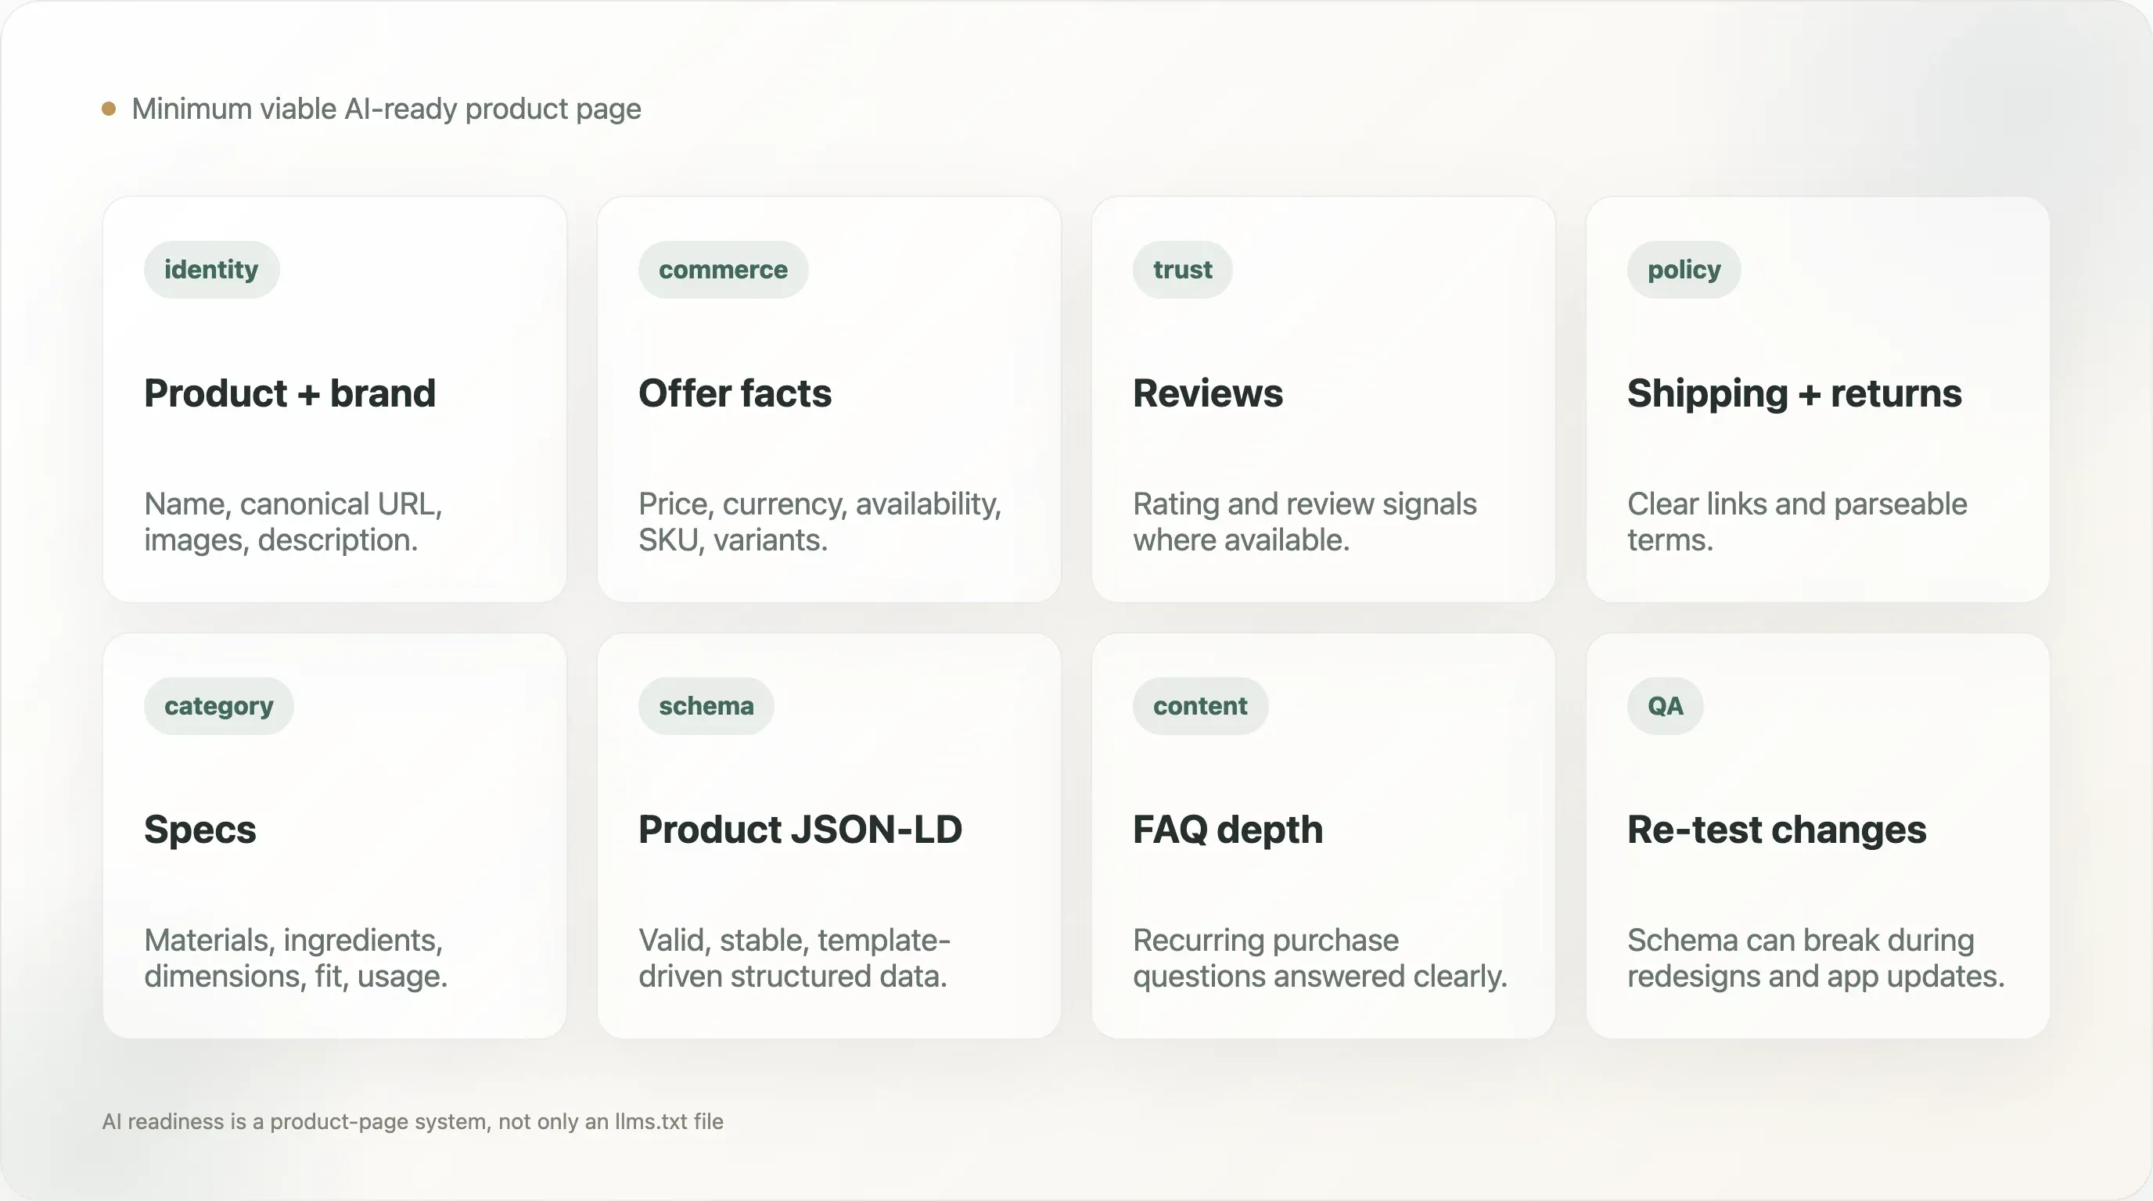Click 'Recurring purchase questions answered clearly.' text
2153x1201 pixels.
[x=1320, y=958]
